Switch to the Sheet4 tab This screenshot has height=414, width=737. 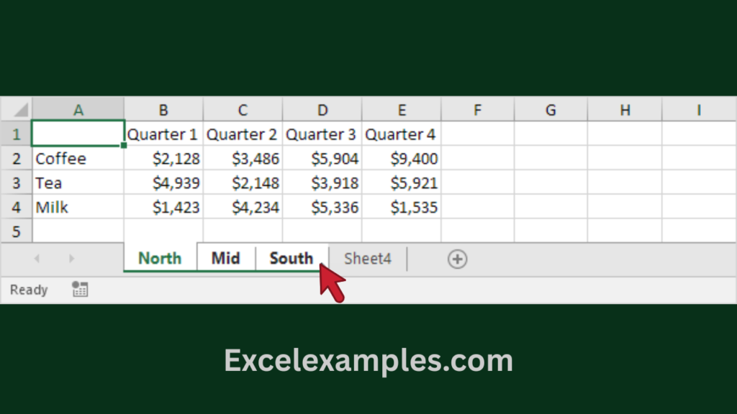click(x=367, y=259)
